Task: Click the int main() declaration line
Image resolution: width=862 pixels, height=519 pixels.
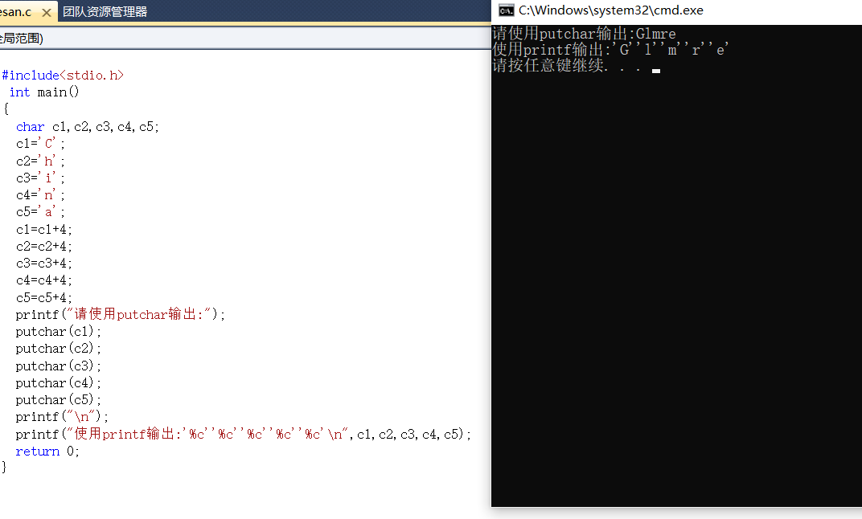Action: (44, 92)
